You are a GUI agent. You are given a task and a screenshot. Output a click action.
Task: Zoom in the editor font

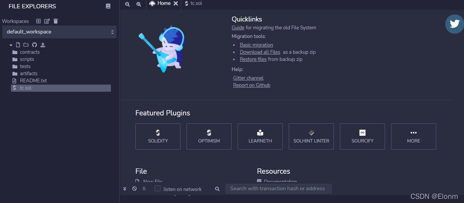pyautogui.click(x=139, y=4)
